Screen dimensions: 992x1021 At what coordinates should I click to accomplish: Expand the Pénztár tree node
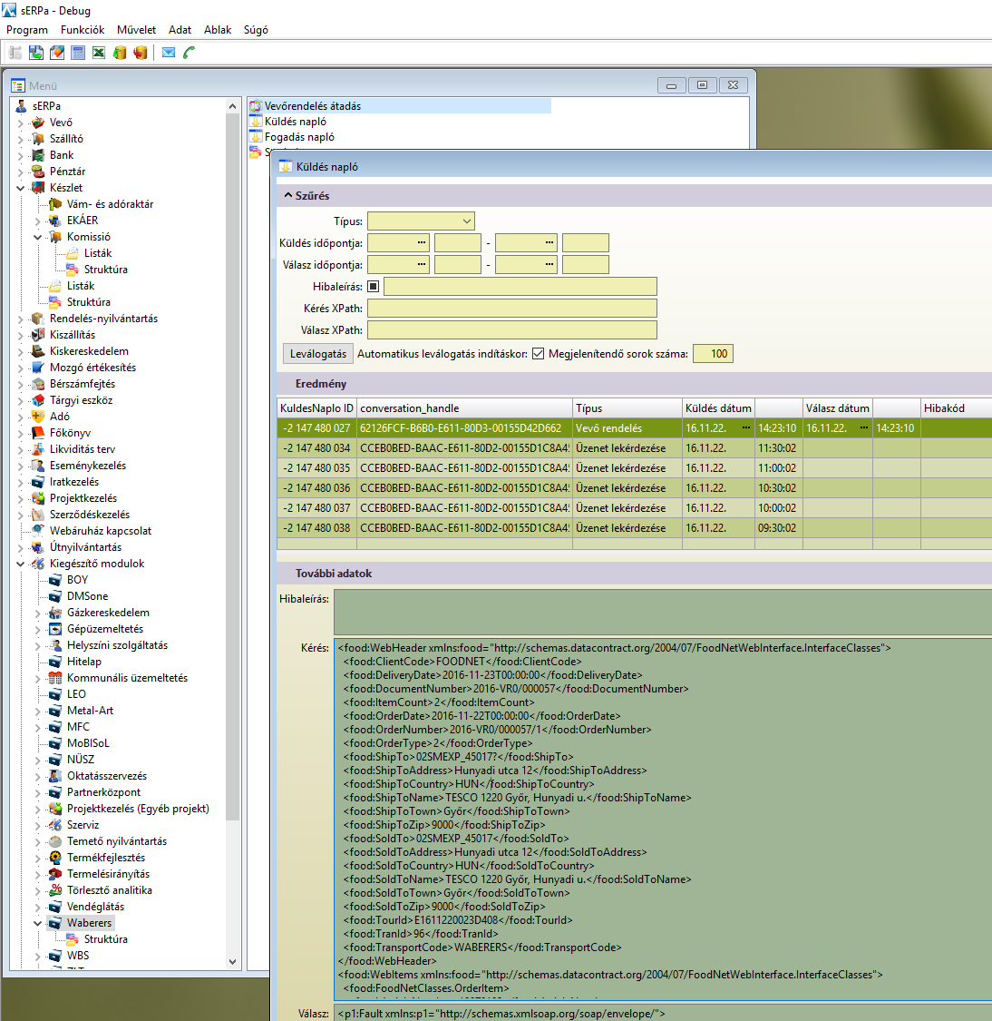tap(21, 172)
